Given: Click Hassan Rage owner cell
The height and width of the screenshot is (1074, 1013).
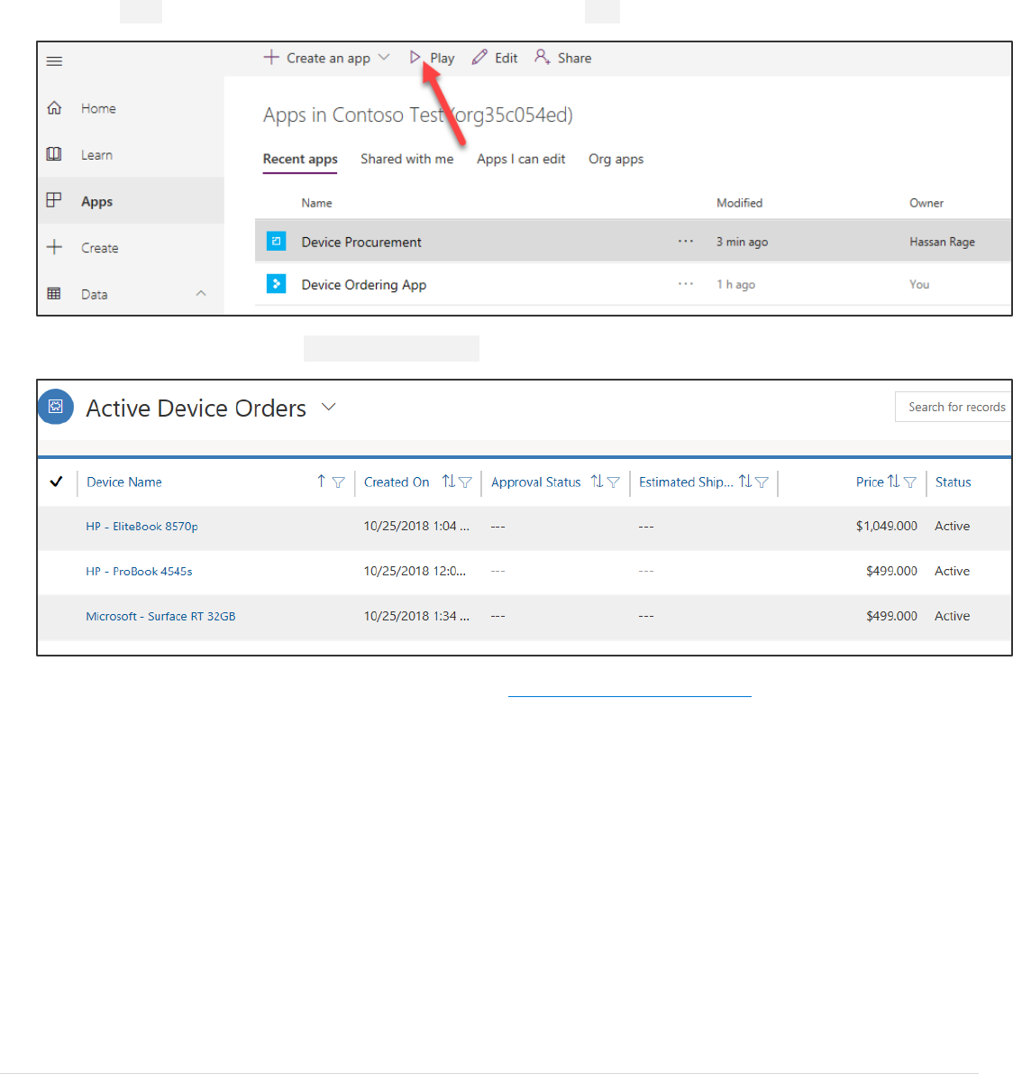Looking at the screenshot, I should coord(942,242).
